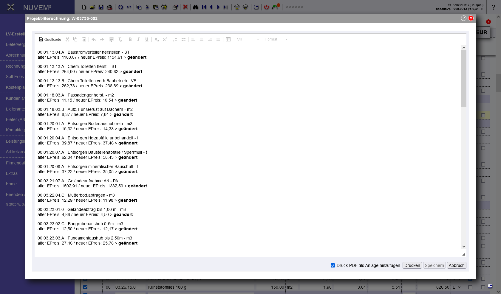Uncheck Druck-PDF als Anlage hinzufügen

(x=333, y=265)
